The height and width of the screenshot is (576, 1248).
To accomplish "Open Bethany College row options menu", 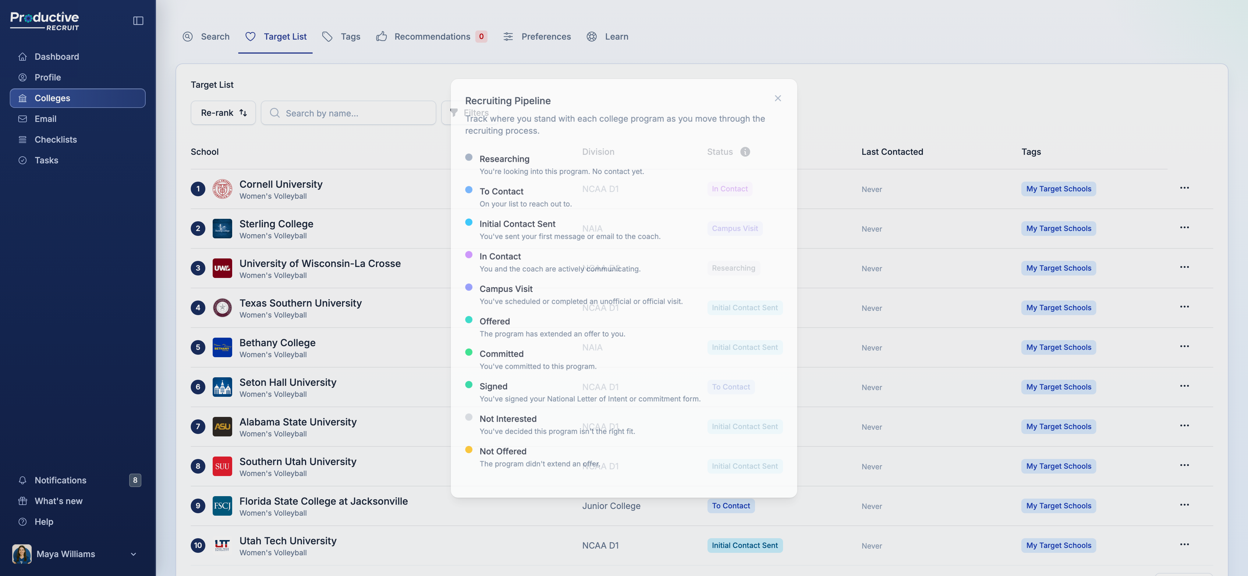I will 1184,347.
